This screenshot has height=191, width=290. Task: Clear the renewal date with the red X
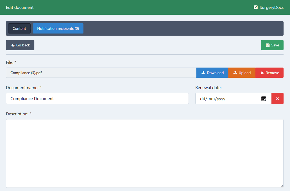point(277,98)
